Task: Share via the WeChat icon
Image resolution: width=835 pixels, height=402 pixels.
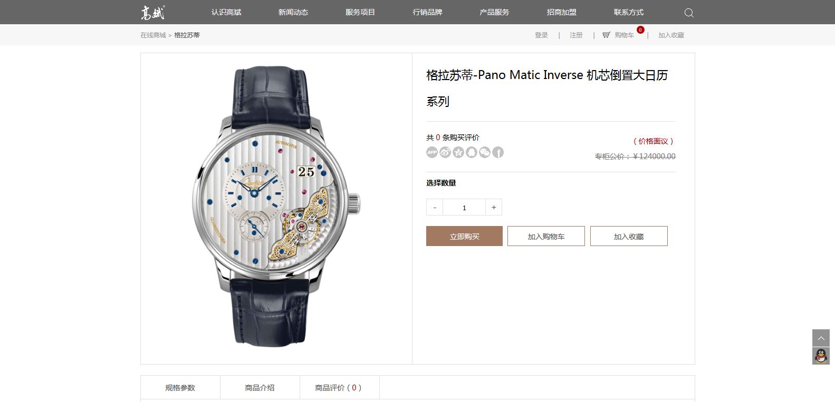Action: [x=485, y=152]
